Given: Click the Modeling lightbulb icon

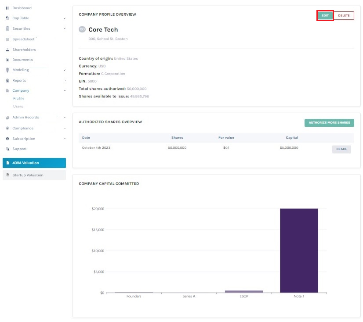Looking at the screenshot, I should tap(7, 70).
